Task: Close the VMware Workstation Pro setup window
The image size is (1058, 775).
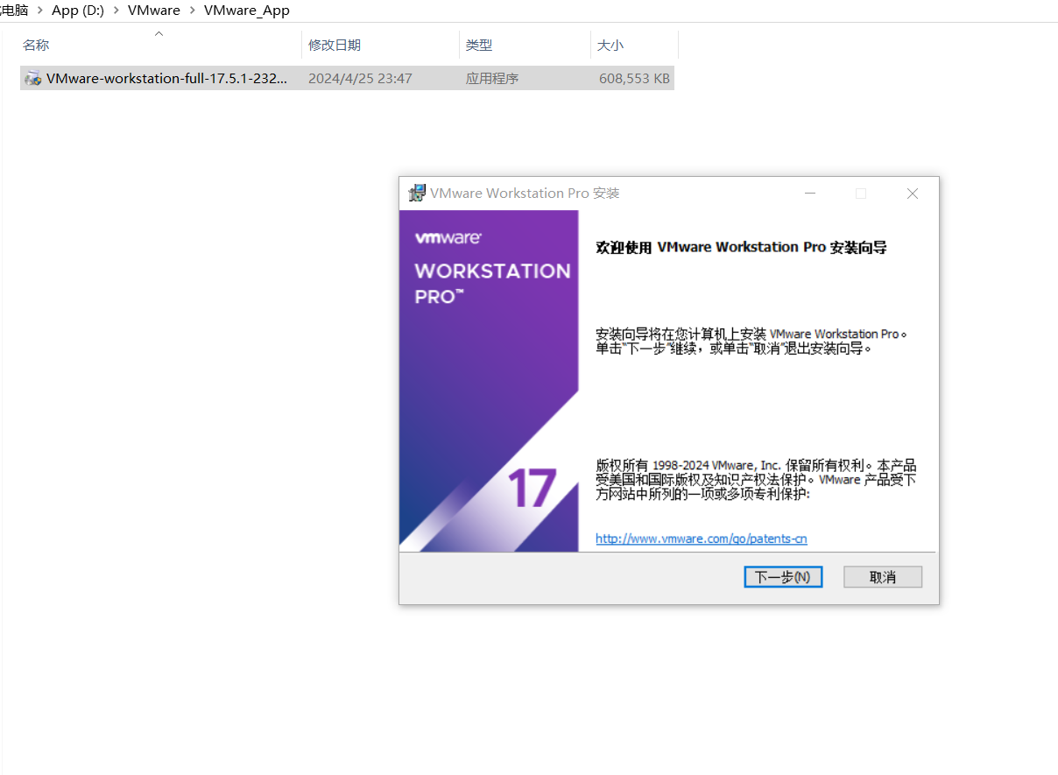Action: [913, 194]
